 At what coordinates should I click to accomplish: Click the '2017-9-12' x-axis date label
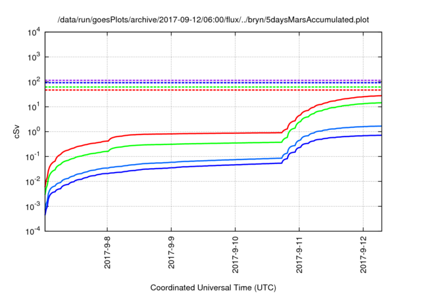point(363,255)
